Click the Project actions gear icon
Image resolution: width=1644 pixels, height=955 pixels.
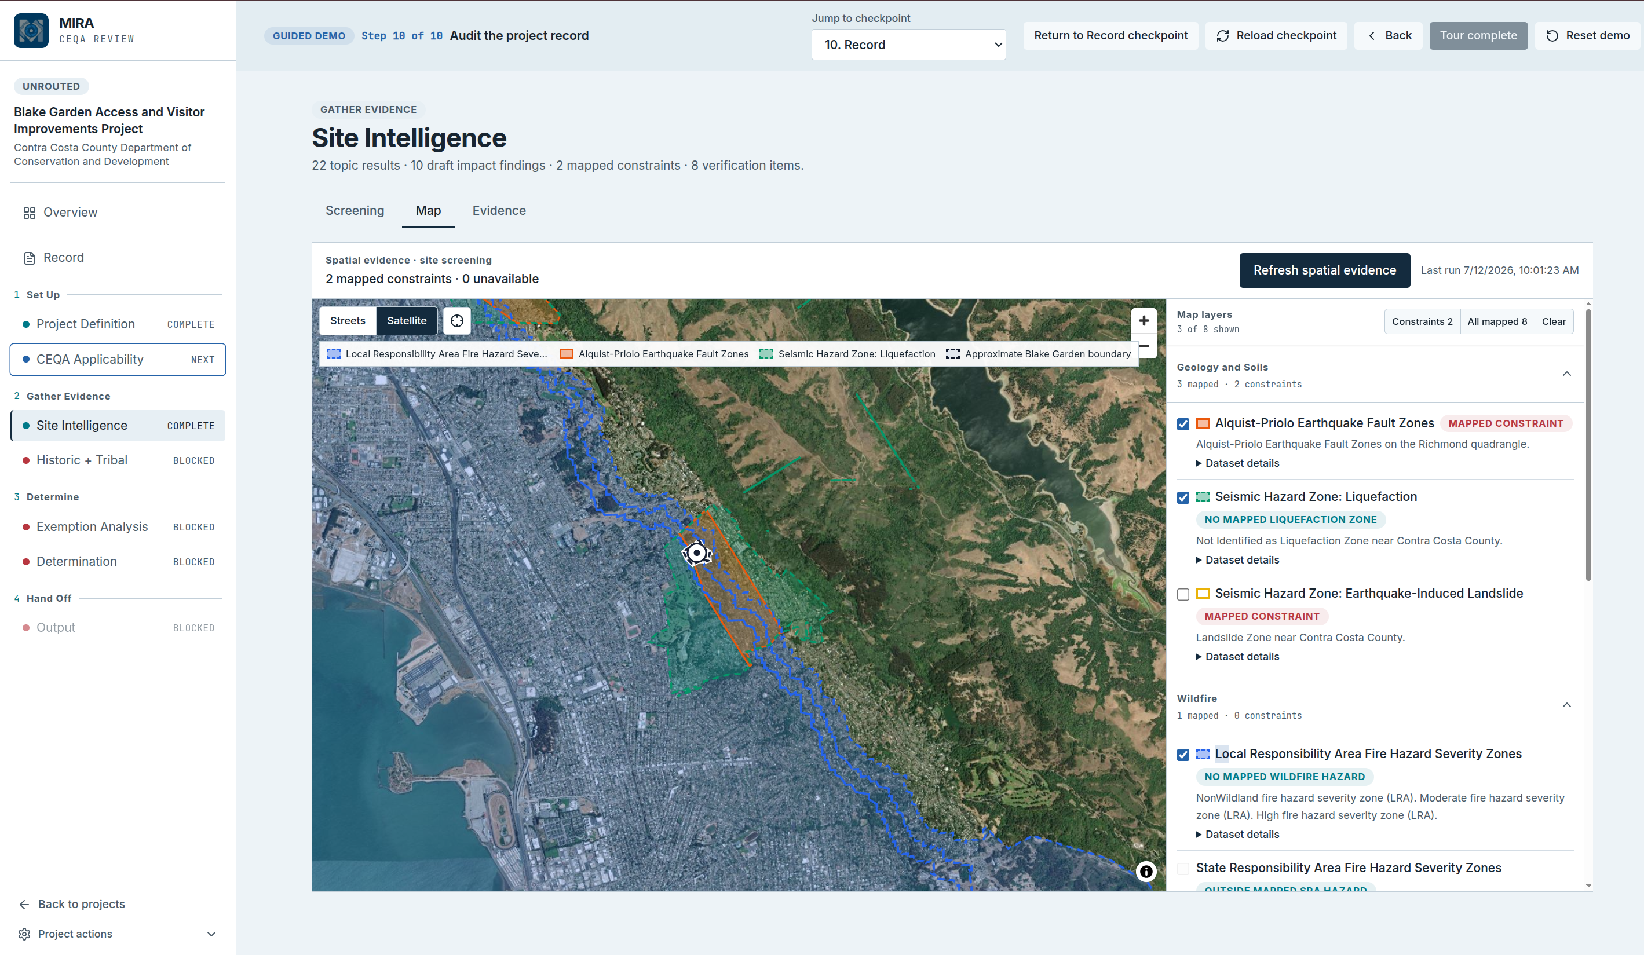point(24,934)
